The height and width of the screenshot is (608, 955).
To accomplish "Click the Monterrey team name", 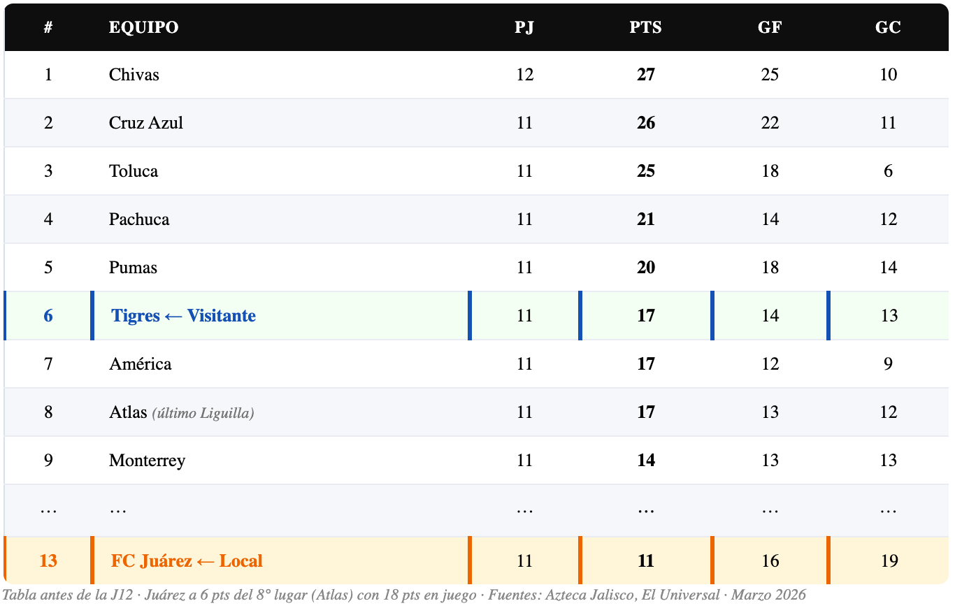I will (148, 461).
